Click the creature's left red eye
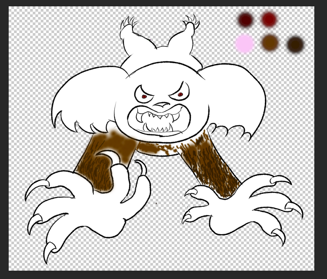Viewport: 327px width, 279px height. coord(144,97)
